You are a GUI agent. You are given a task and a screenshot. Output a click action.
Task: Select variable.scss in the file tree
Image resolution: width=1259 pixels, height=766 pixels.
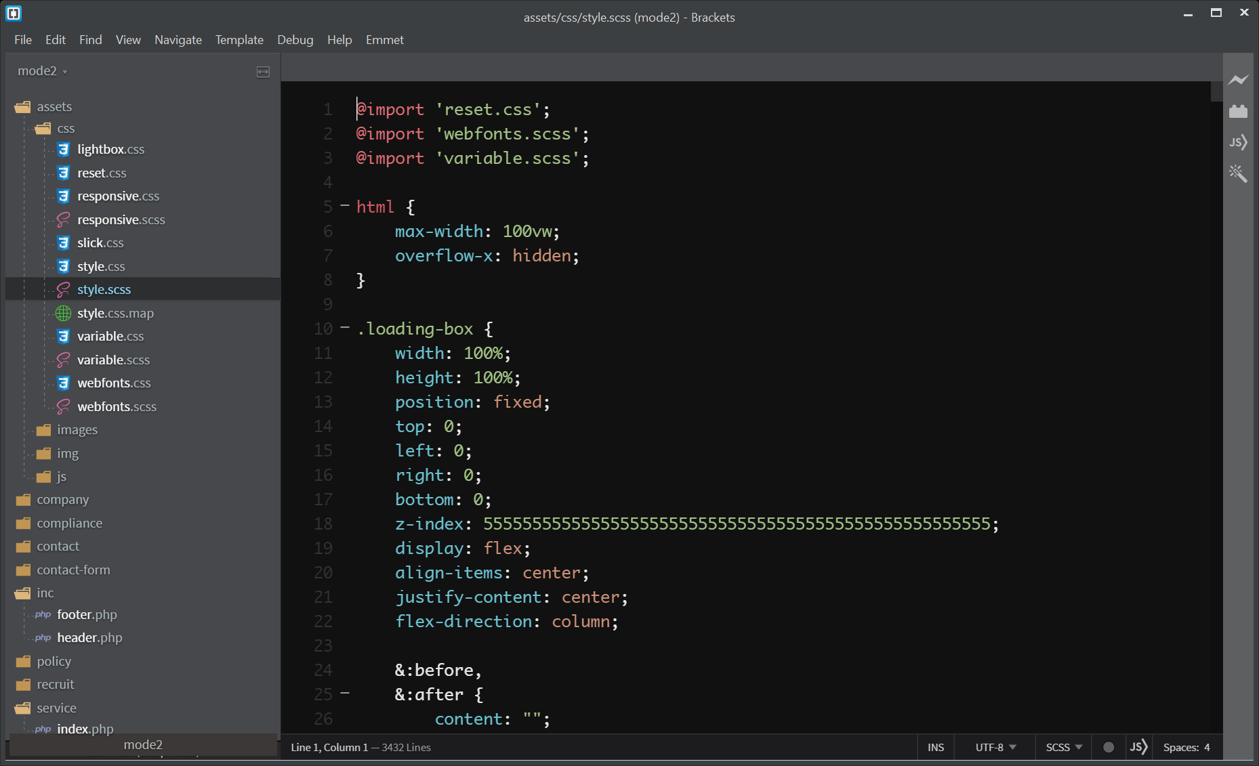click(x=113, y=360)
